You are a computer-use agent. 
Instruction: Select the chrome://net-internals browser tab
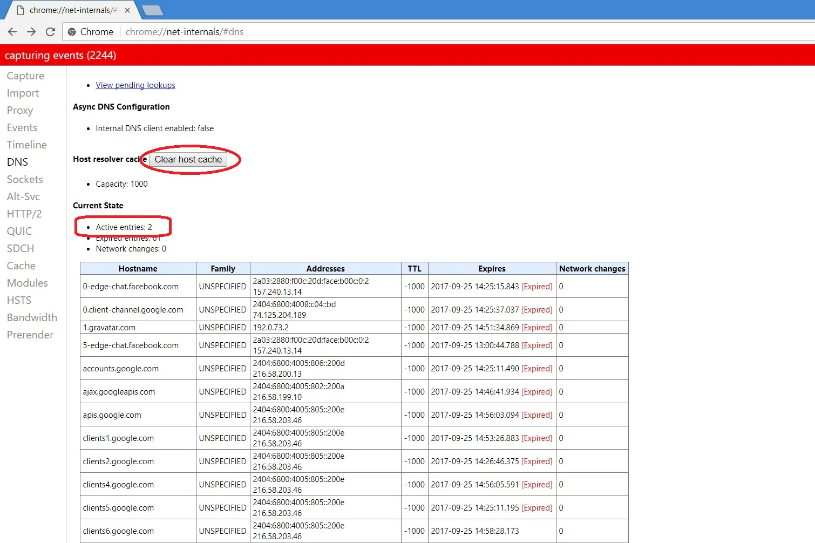[x=72, y=10]
